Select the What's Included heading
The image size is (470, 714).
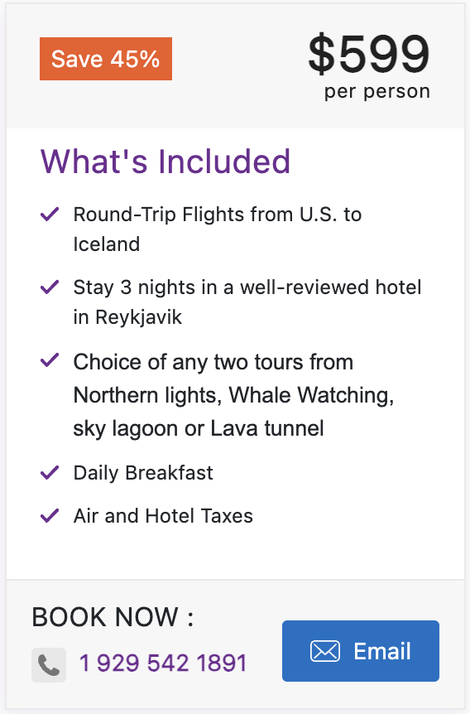pos(165,162)
